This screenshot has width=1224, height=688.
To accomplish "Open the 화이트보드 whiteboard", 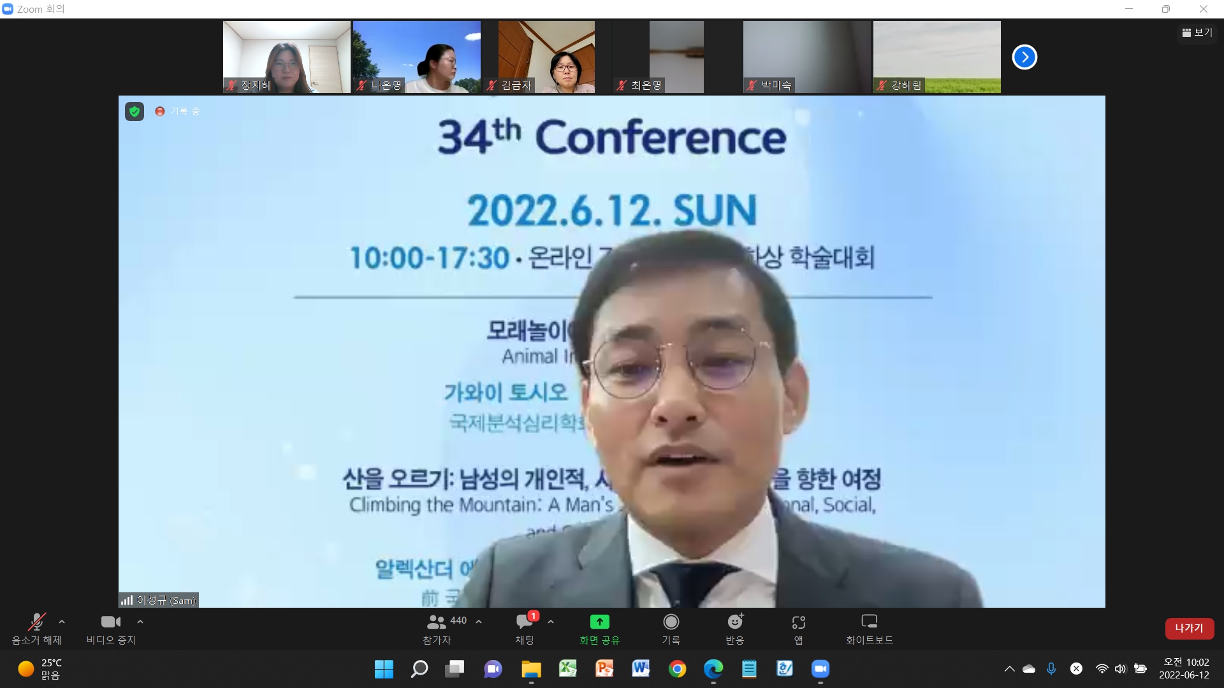I will 870,629.
